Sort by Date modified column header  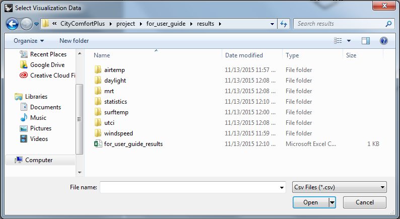pos(244,55)
